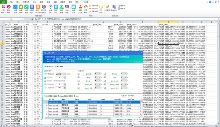This screenshot has height=127, width=220.
Task: Toggle the 字段名行 checkbox
Action: tap(46, 78)
